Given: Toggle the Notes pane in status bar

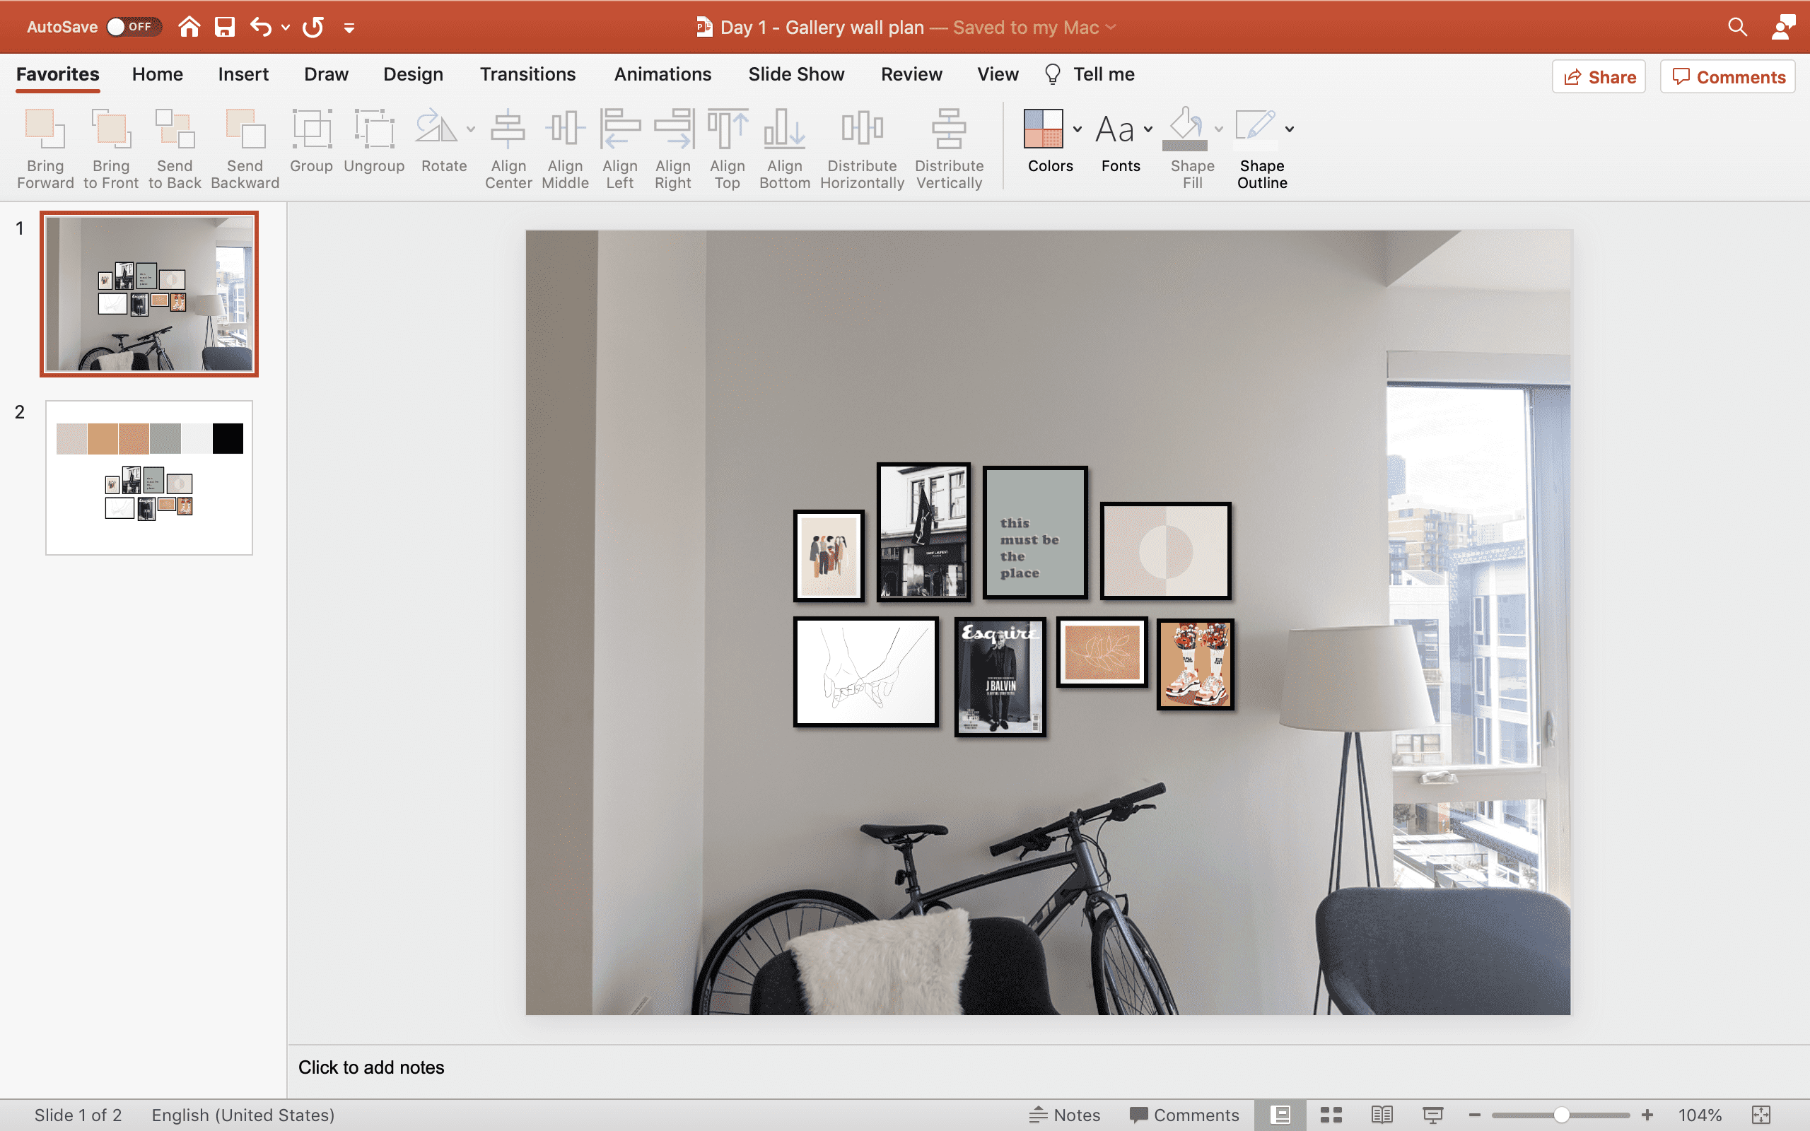Looking at the screenshot, I should coord(1065,1115).
